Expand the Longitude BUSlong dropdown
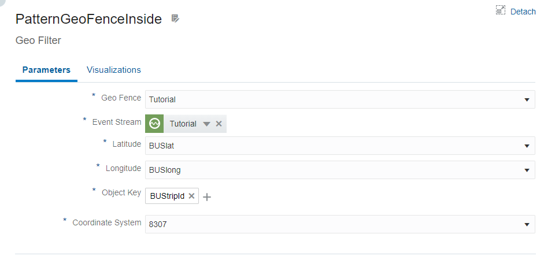Screen dimensions: 544x271 (526, 170)
